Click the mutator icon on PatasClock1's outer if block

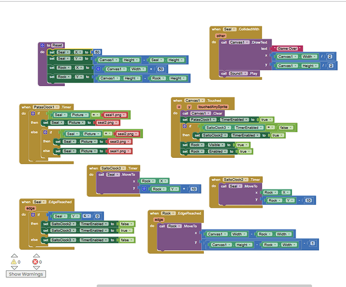tap(33, 114)
